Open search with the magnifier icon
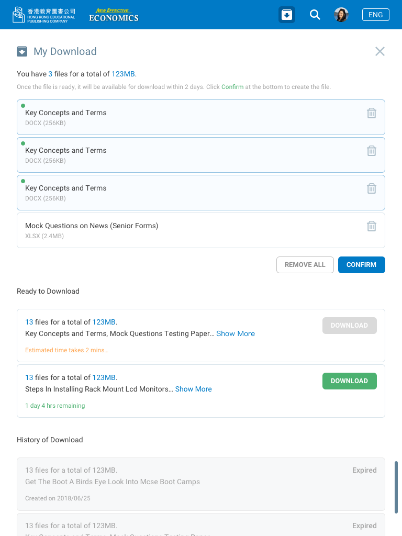Screen dimensions: 402x536 [x=315, y=15]
